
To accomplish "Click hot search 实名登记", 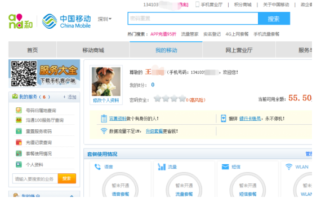I will [x=212, y=34].
